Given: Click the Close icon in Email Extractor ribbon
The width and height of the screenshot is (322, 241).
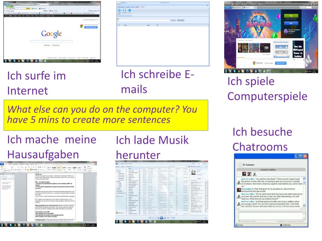Looking at the screenshot, I should pos(130,10).
